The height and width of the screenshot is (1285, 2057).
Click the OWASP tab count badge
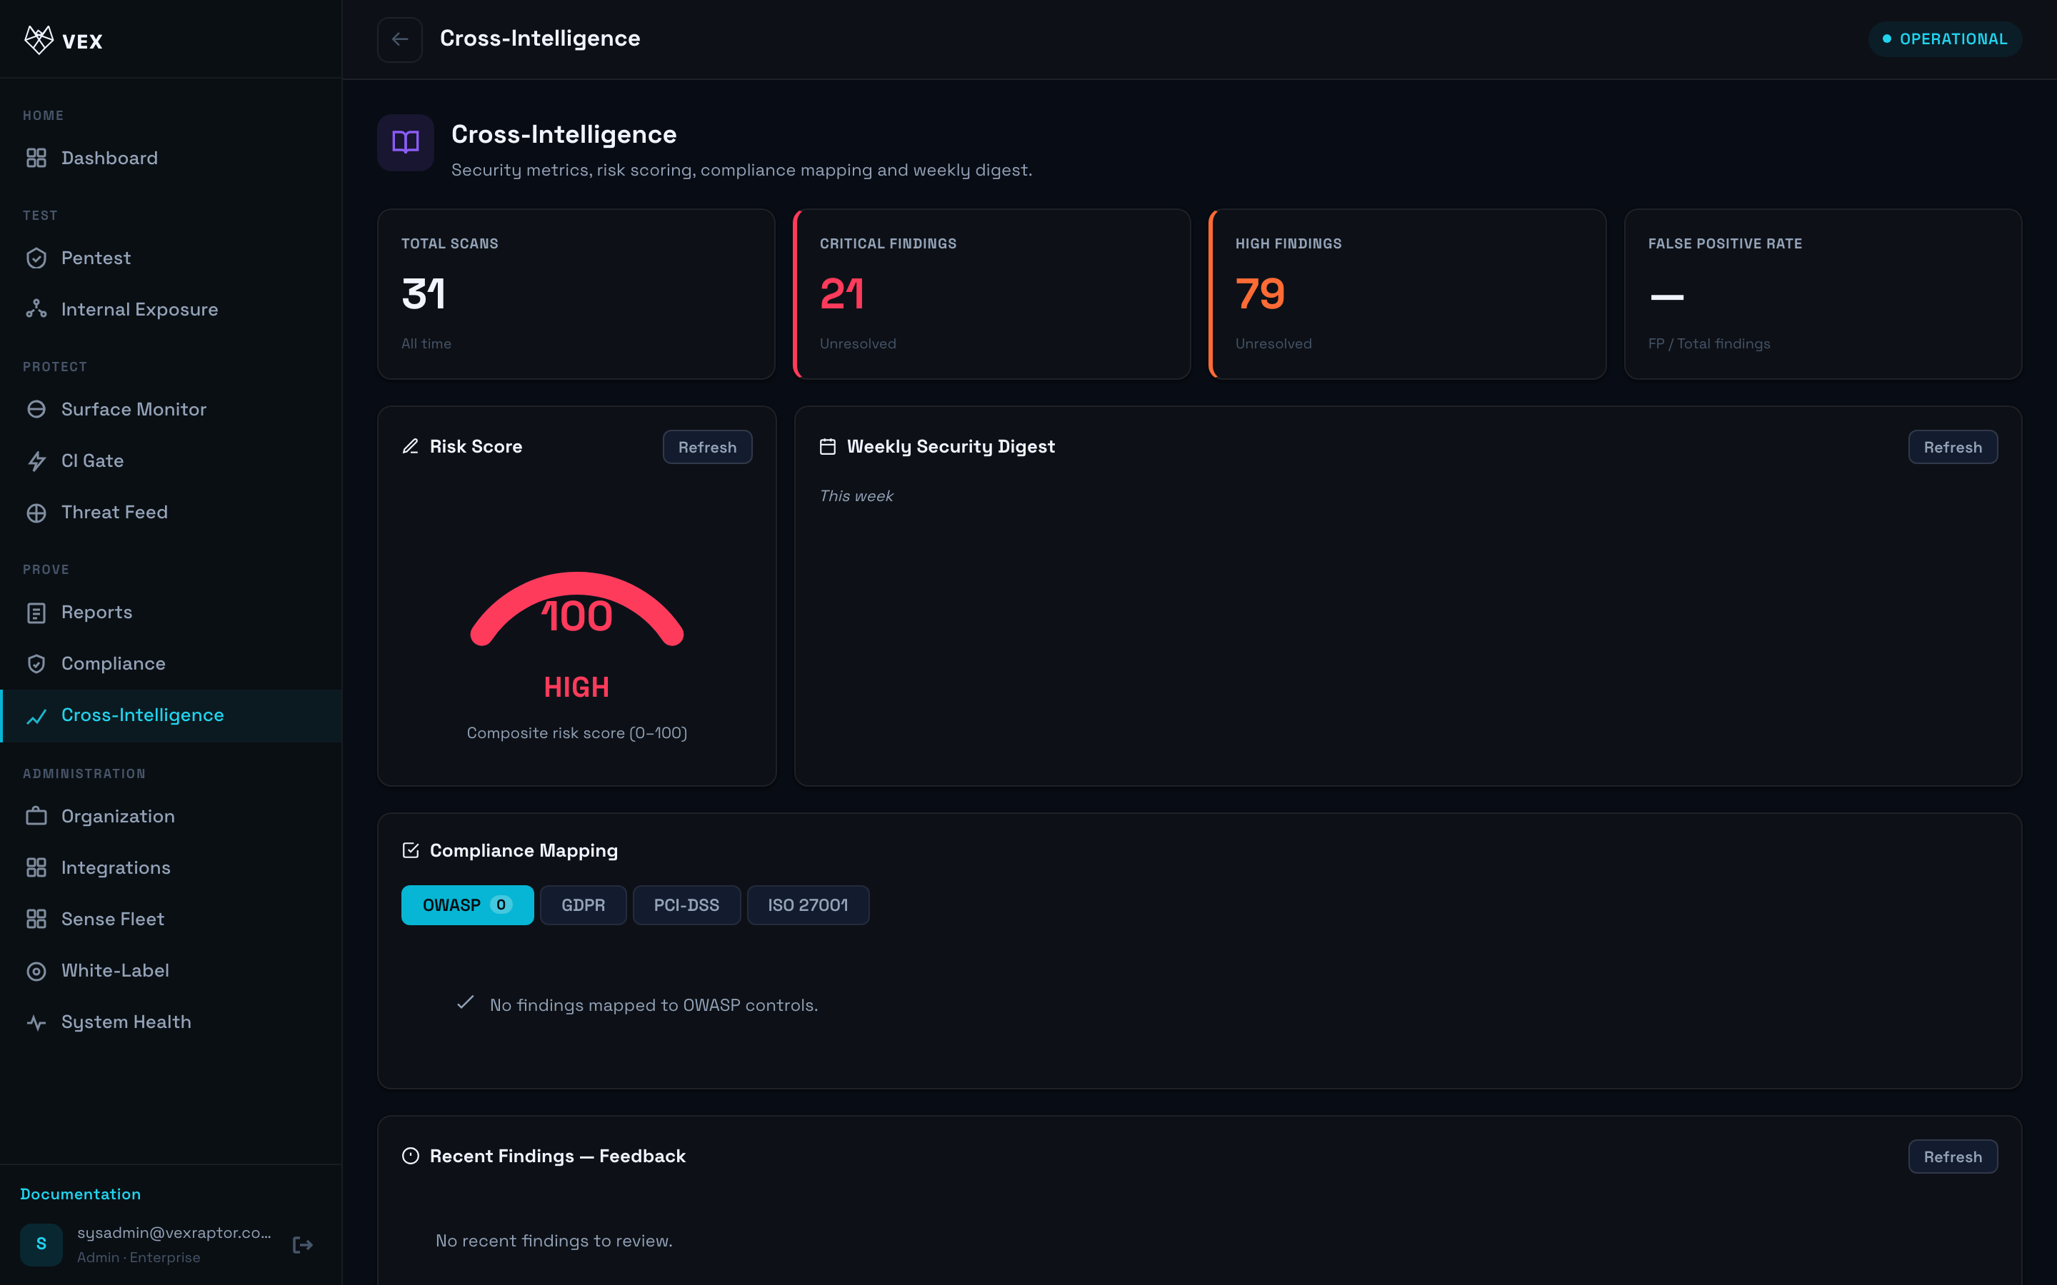(x=501, y=905)
